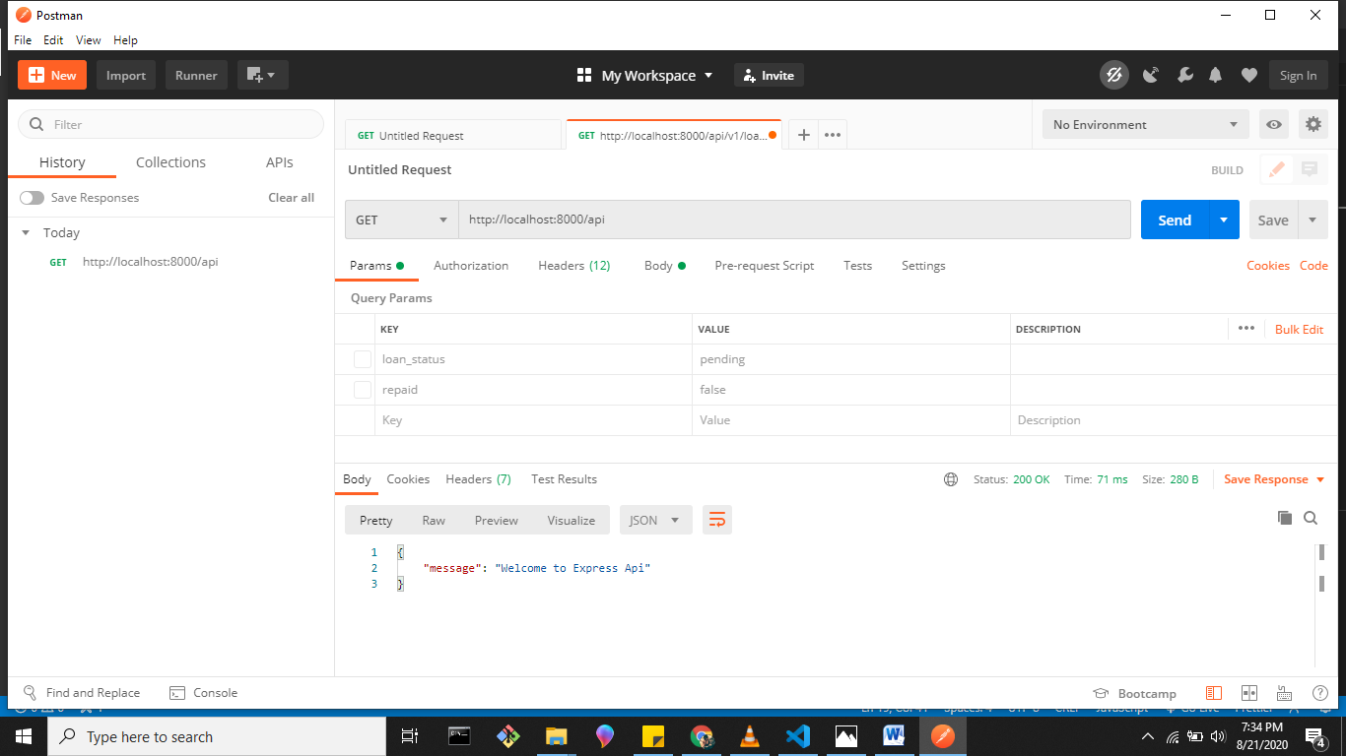Open the help question mark icon
1346x756 pixels.
coord(1320,693)
